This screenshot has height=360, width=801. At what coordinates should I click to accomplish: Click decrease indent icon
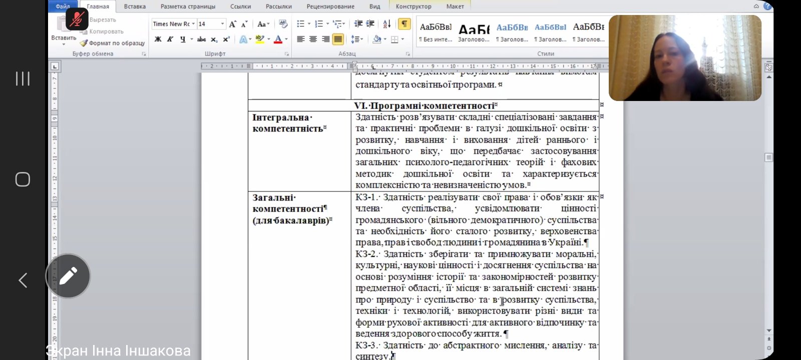pyautogui.click(x=358, y=23)
